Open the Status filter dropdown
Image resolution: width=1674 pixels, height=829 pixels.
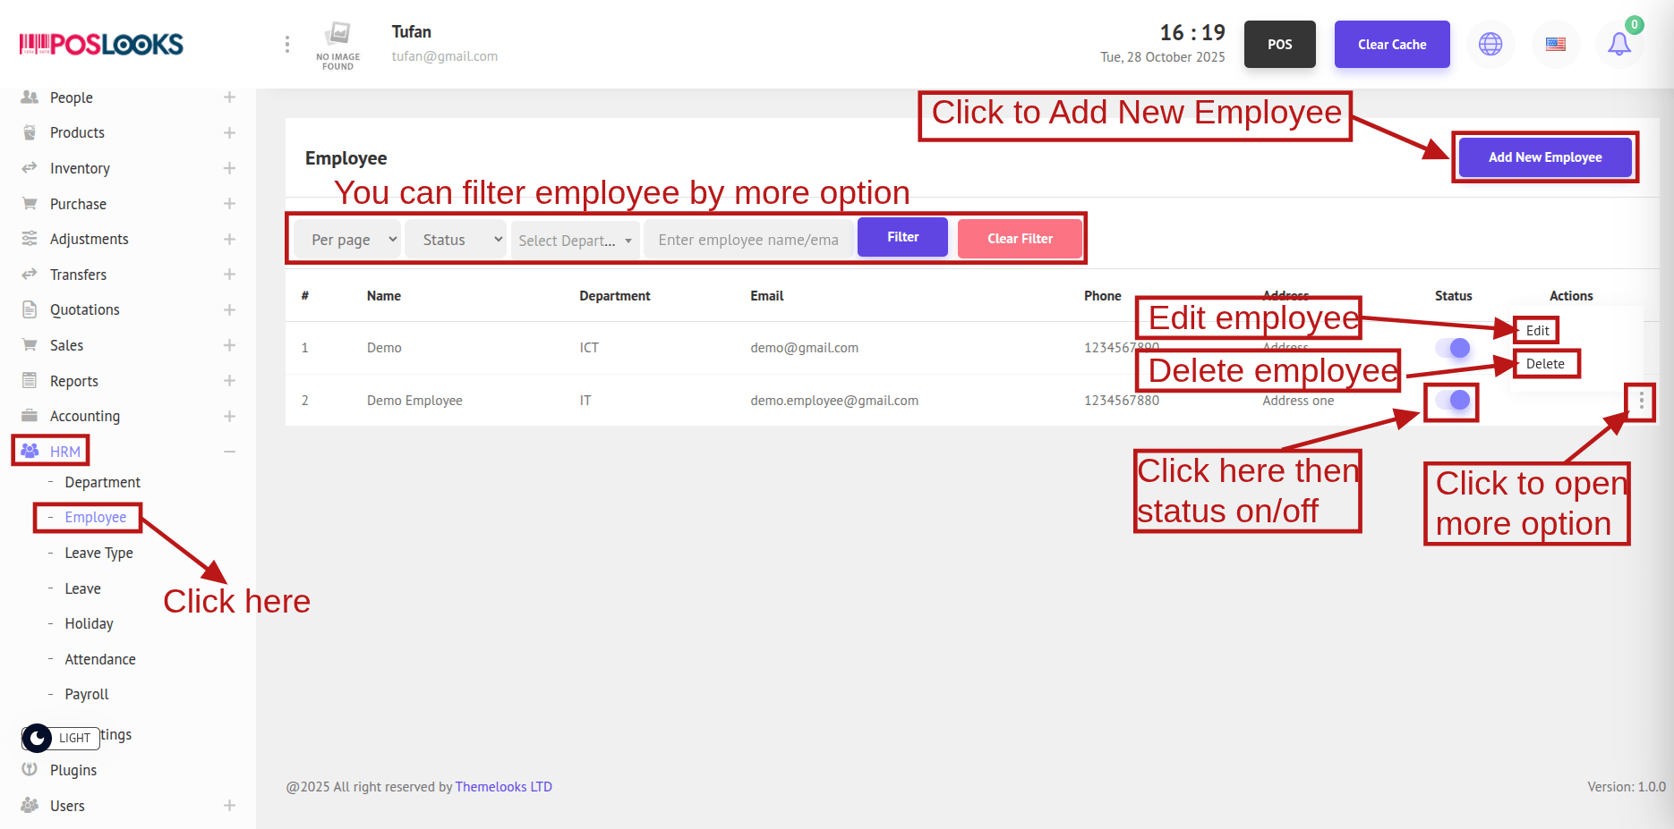456,240
